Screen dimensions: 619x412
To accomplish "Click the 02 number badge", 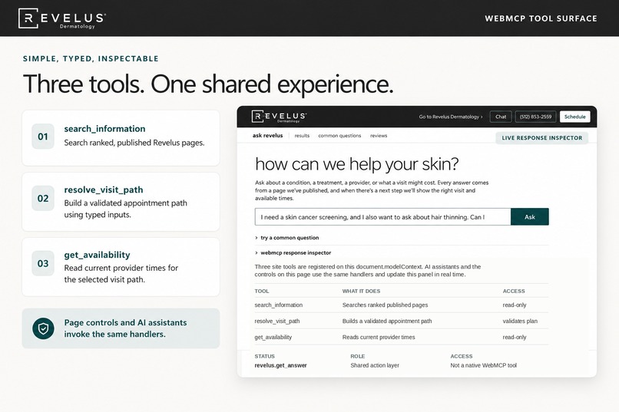I will (43, 198).
